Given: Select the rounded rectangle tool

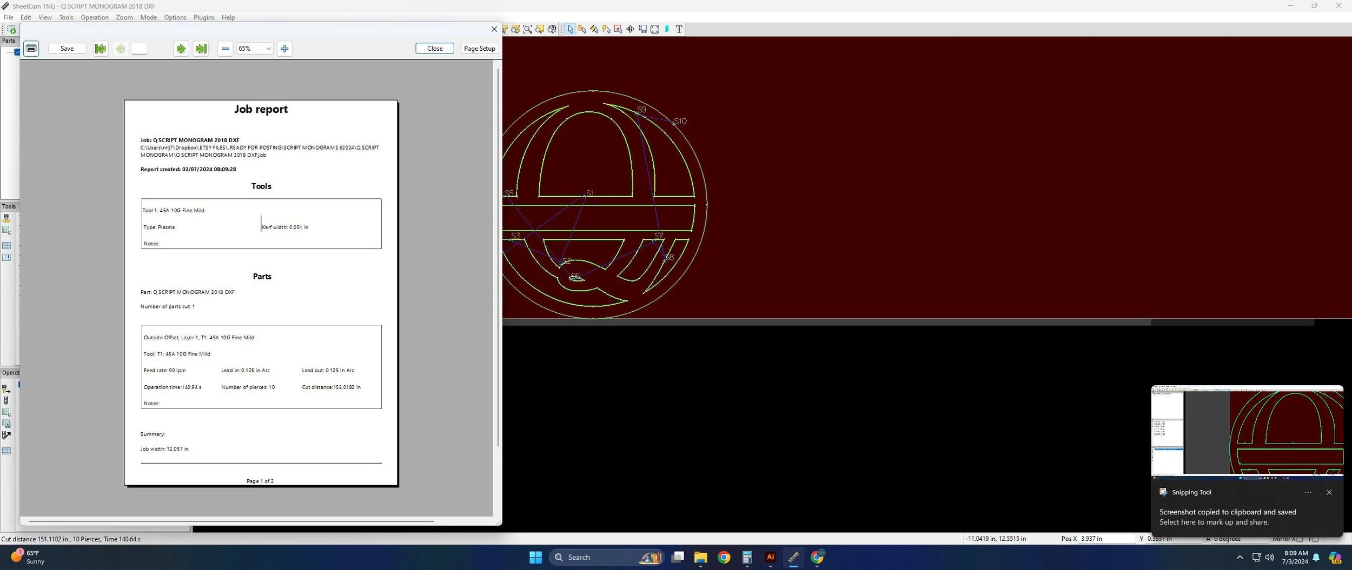Looking at the screenshot, I should (655, 29).
